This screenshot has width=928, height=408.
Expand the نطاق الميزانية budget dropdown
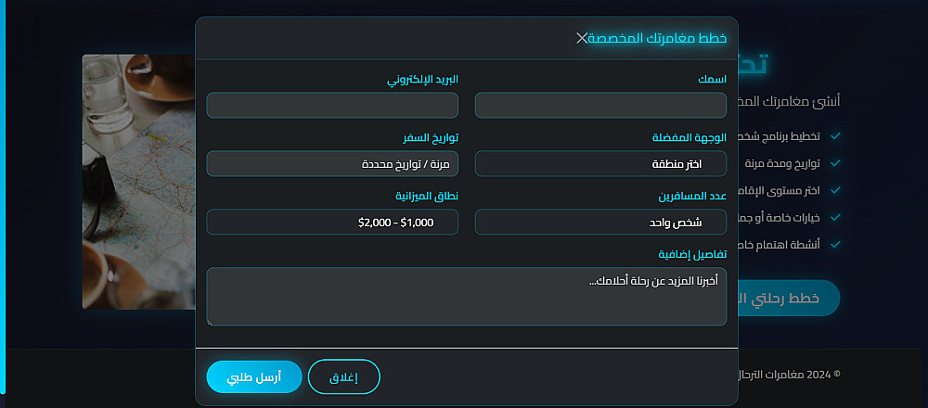332,223
